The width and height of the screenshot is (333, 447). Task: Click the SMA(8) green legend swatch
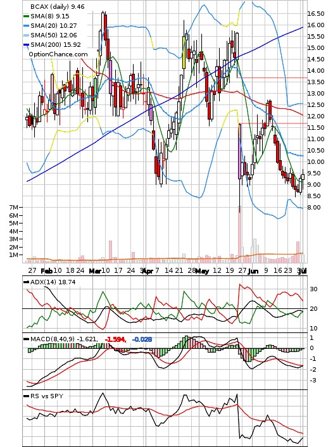click(x=26, y=16)
